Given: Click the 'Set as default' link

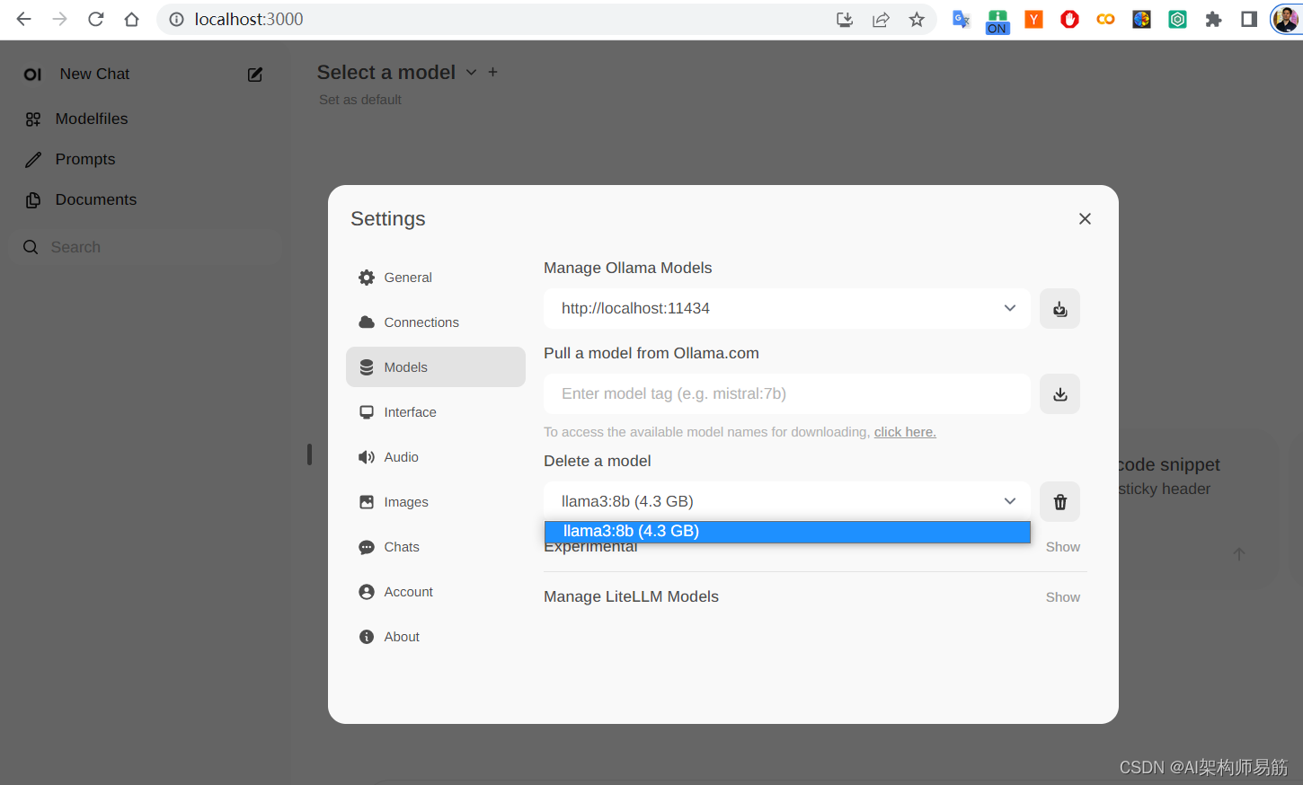Looking at the screenshot, I should pos(360,100).
